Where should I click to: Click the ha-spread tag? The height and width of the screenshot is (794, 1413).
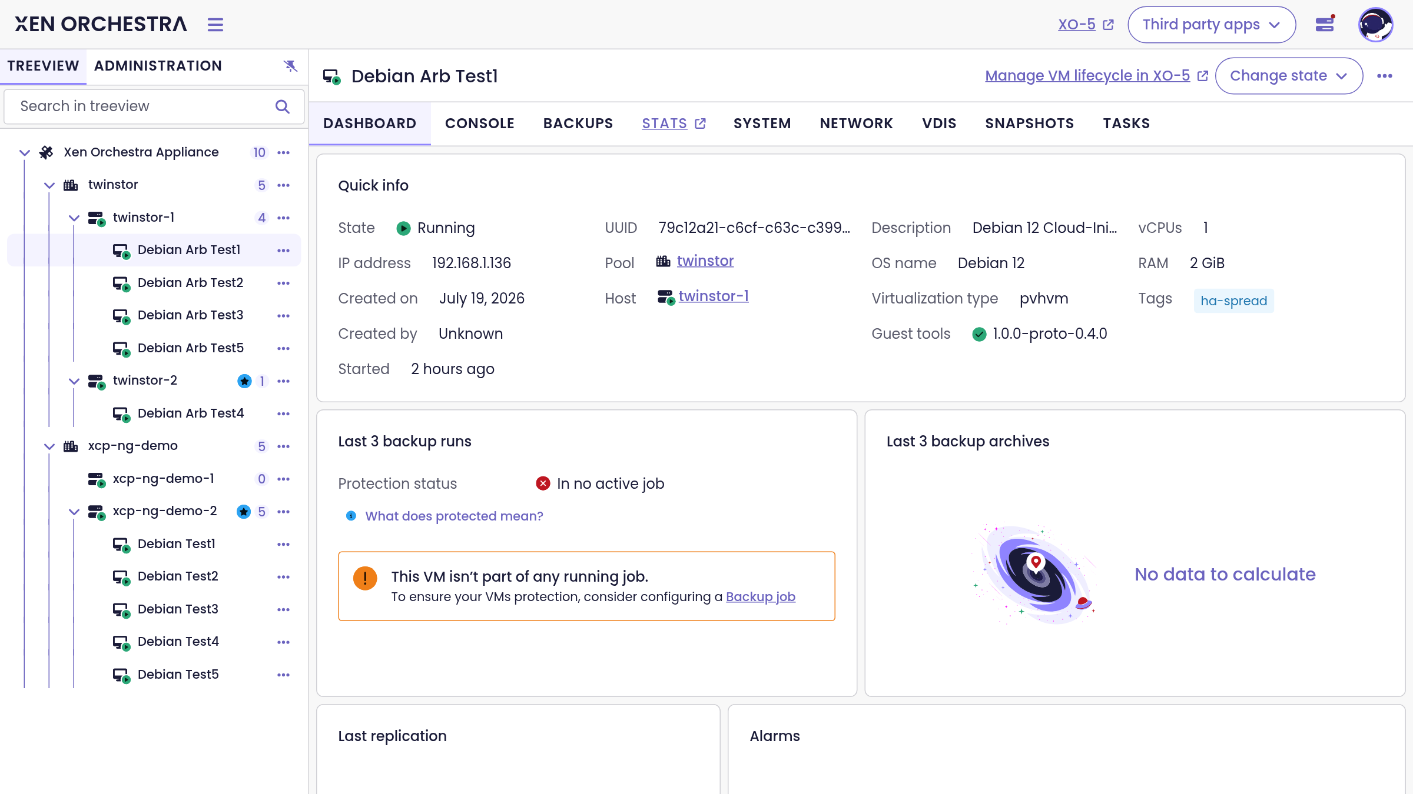(x=1234, y=301)
